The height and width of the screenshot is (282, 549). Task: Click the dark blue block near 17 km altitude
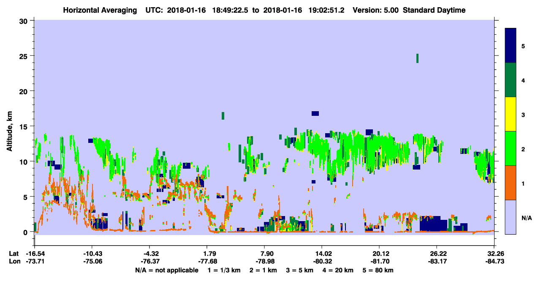pyautogui.click(x=315, y=113)
